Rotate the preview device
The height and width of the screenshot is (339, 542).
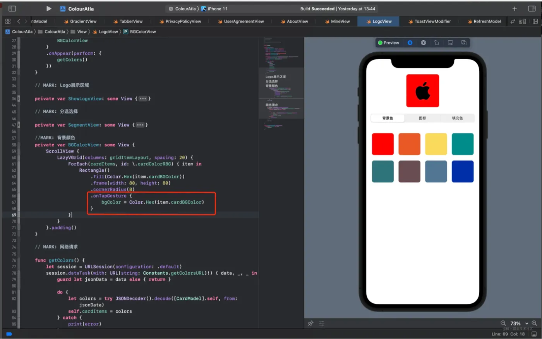click(437, 43)
